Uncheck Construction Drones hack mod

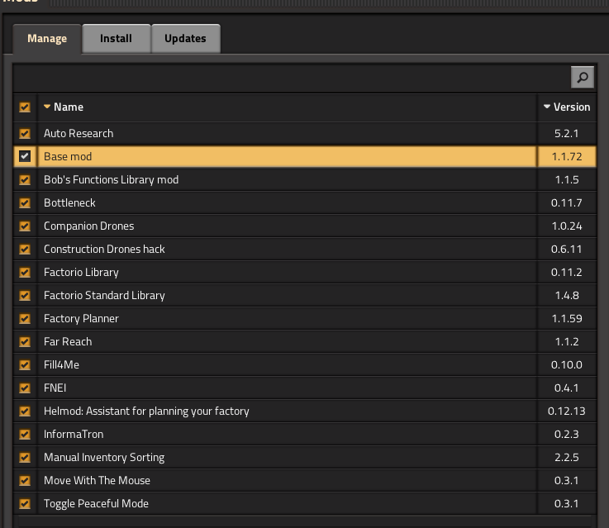(x=25, y=249)
